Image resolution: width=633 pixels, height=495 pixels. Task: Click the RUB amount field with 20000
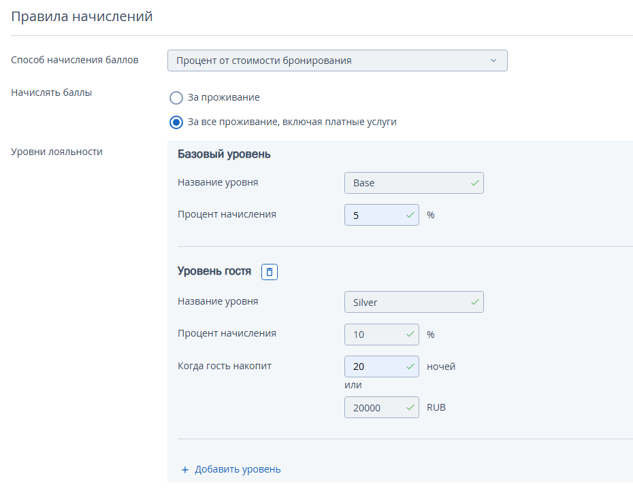click(x=381, y=407)
